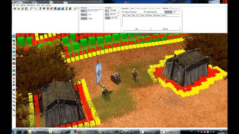Click the Redo arrow icon
The image size is (239, 134).
[35, 9]
